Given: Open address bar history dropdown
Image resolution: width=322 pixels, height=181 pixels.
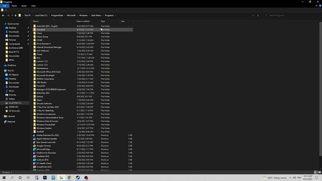Looking at the screenshot, I should click(x=253, y=16).
